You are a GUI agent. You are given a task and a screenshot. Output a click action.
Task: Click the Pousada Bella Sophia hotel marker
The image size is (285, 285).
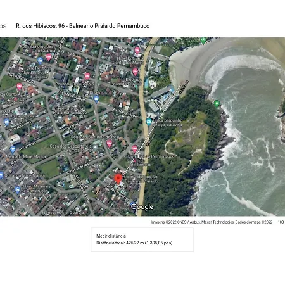[x=87, y=76]
